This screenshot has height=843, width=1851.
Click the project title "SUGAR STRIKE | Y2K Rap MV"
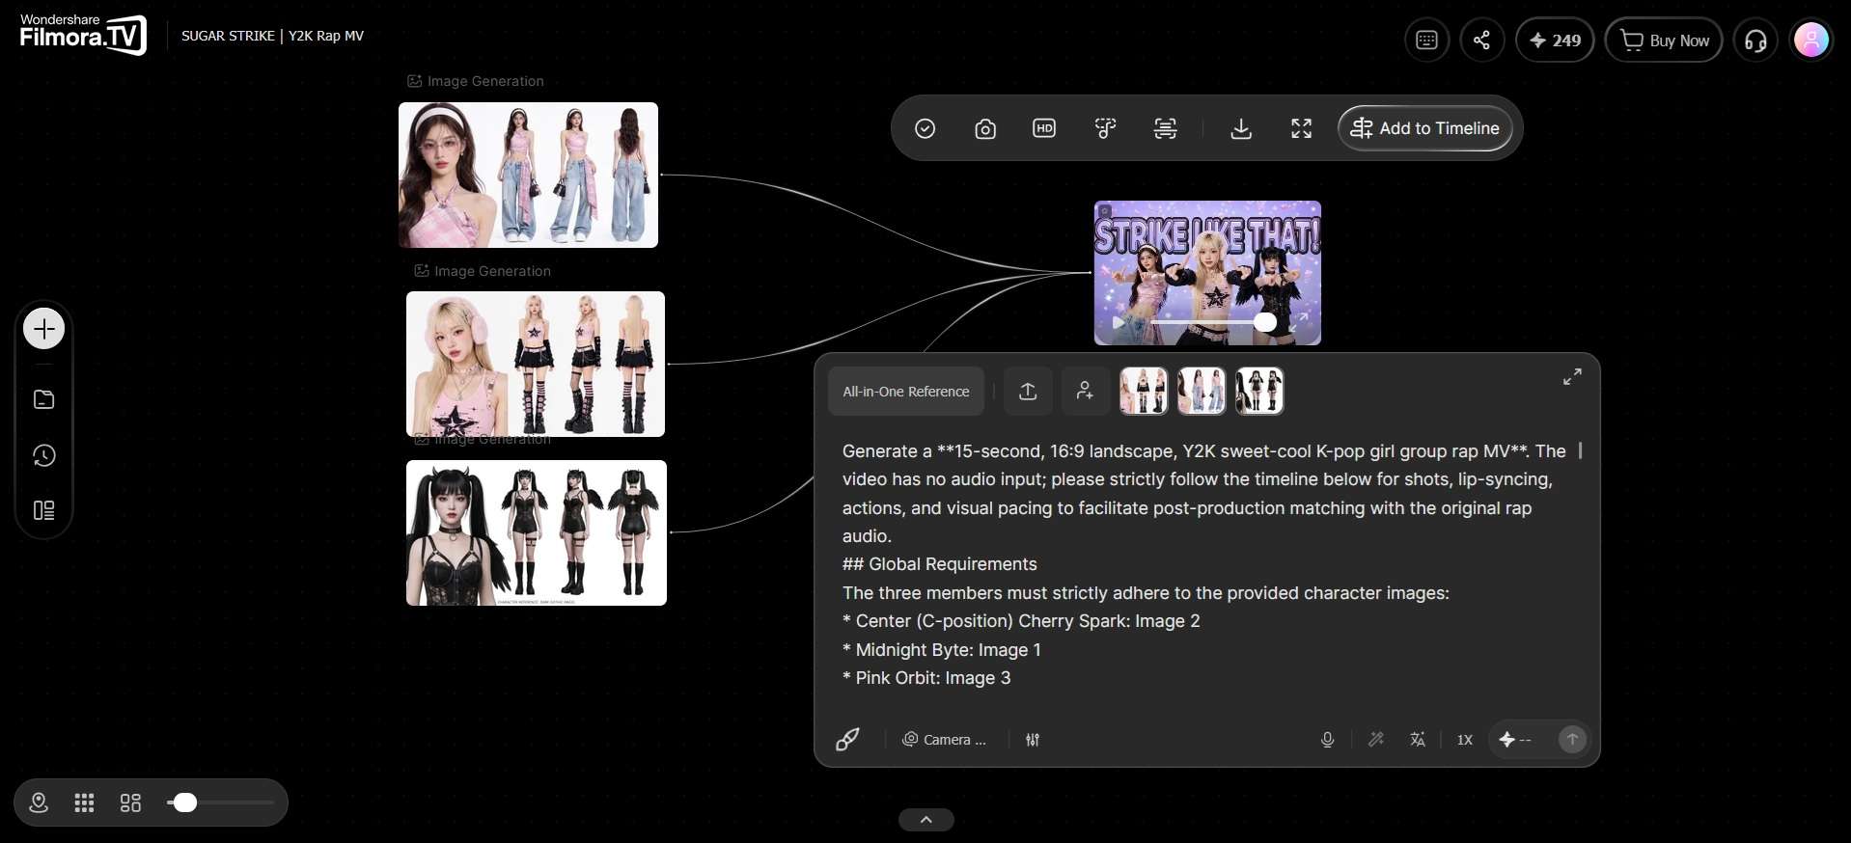(x=273, y=36)
